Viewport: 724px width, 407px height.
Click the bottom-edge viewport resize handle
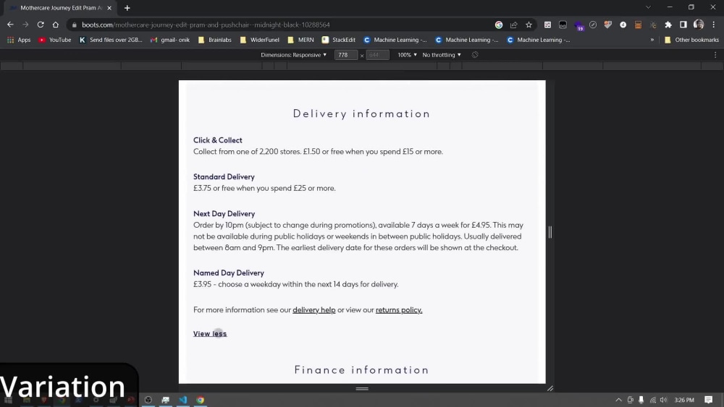click(362, 388)
